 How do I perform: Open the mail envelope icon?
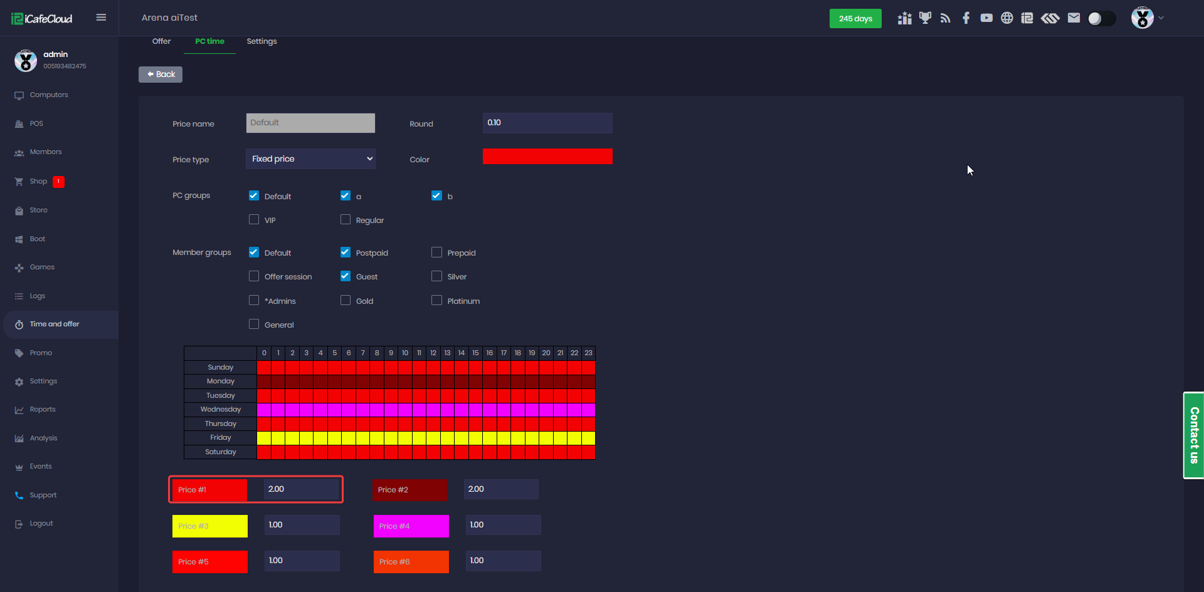[1074, 18]
